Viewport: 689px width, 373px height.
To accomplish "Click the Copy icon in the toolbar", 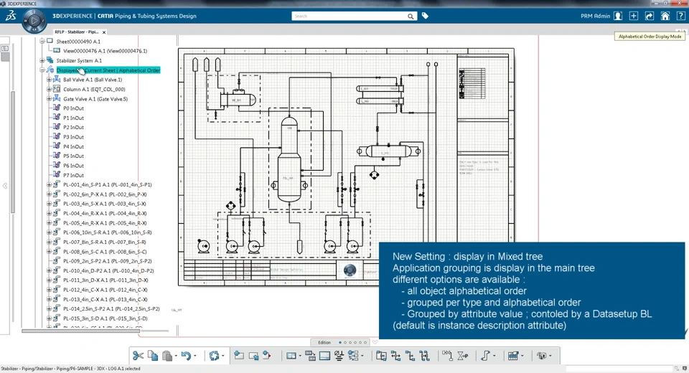I will pos(153,356).
